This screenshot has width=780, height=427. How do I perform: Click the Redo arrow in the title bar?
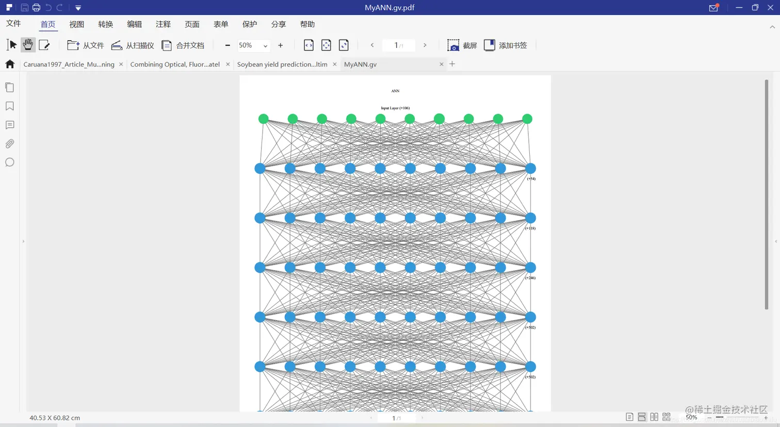(x=60, y=8)
